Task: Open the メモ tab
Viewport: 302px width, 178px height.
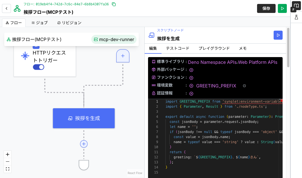Action: click(243, 48)
